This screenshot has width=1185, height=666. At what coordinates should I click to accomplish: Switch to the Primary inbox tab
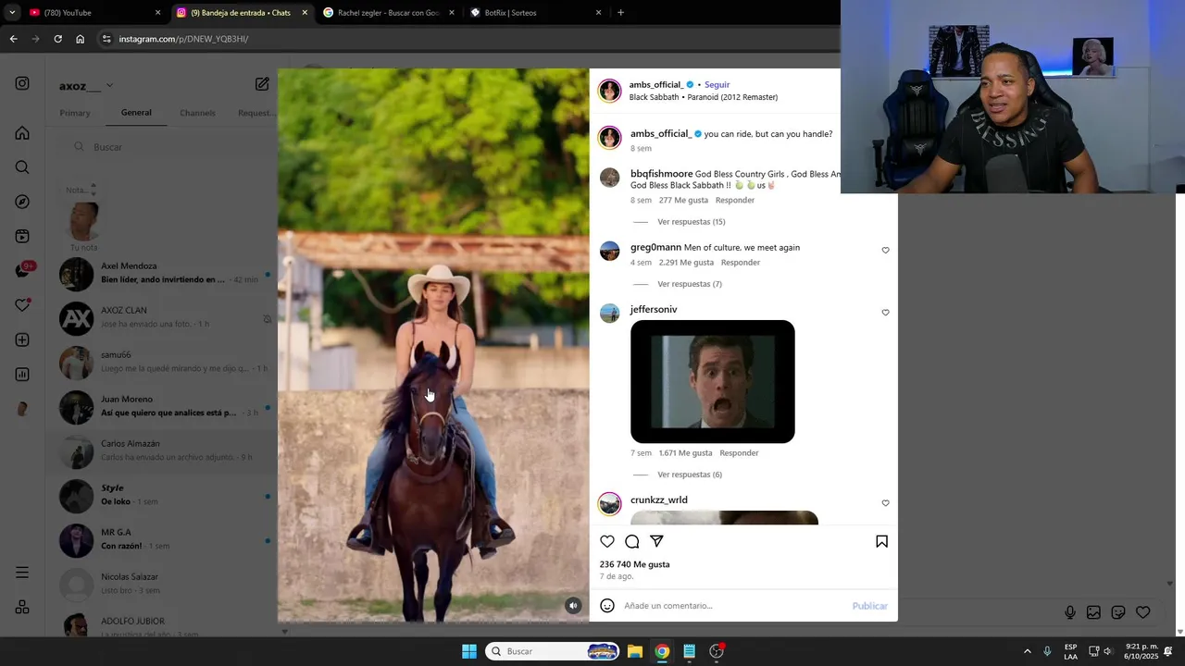(75, 113)
